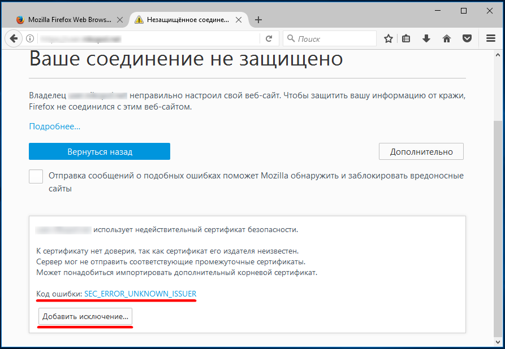
Task: Open site information icon in address bar
Action: 30,39
